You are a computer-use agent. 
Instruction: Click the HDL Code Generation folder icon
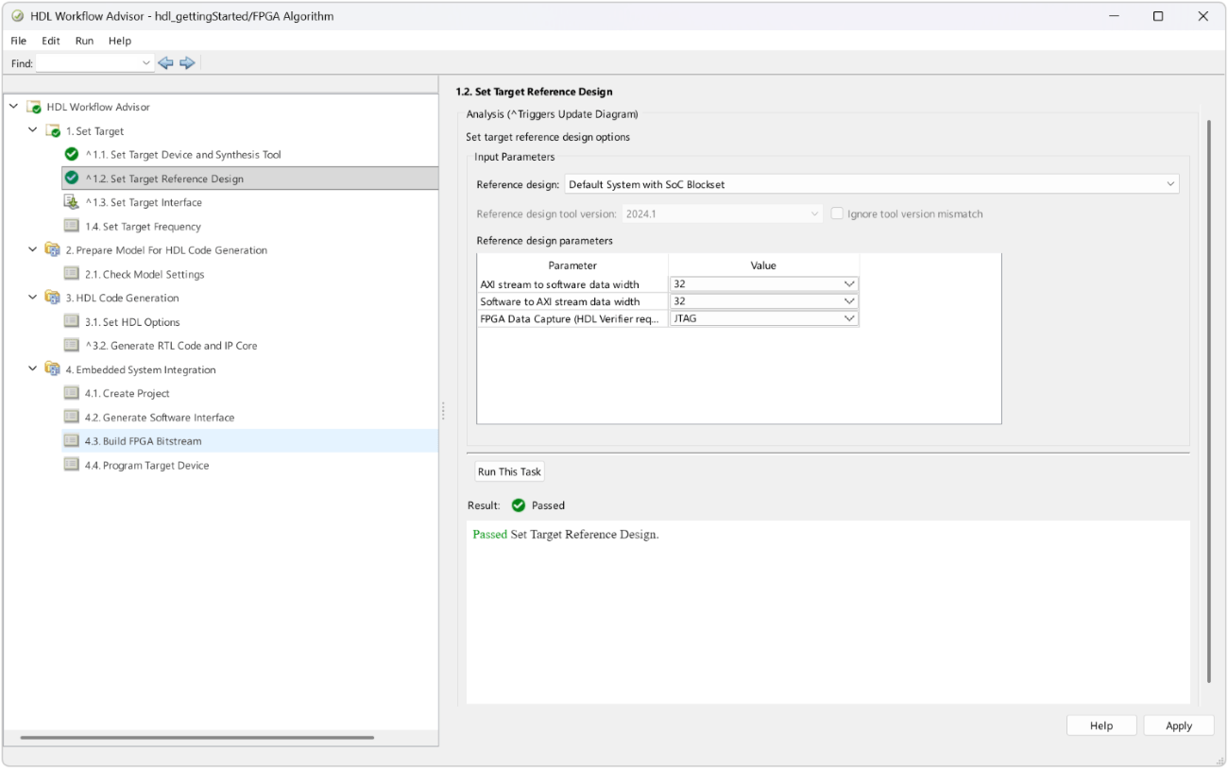click(53, 298)
